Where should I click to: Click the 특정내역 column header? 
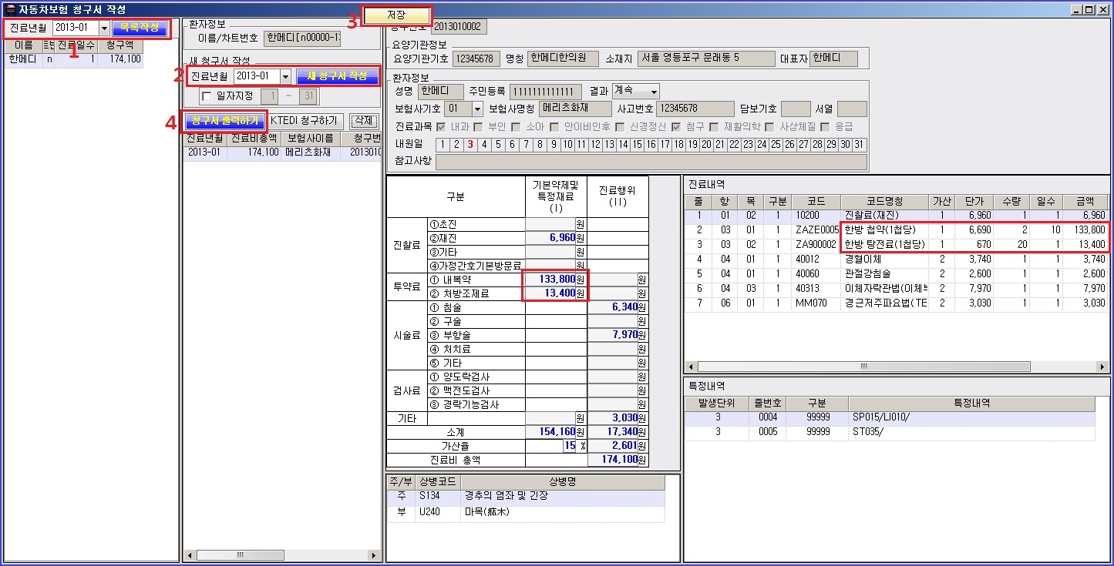(971, 404)
